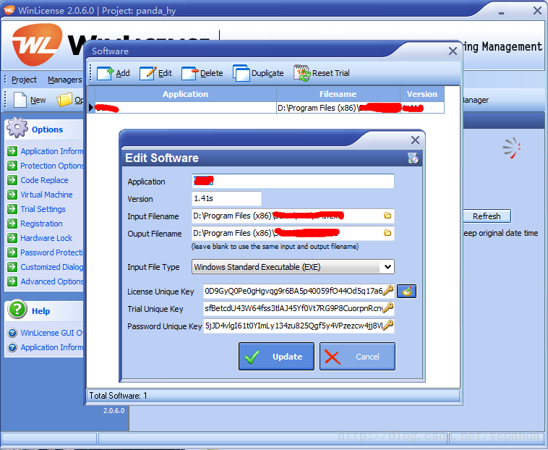Click the green arrow beside Customized Dialogs
The width and height of the screenshot is (548, 450).
tap(12, 267)
